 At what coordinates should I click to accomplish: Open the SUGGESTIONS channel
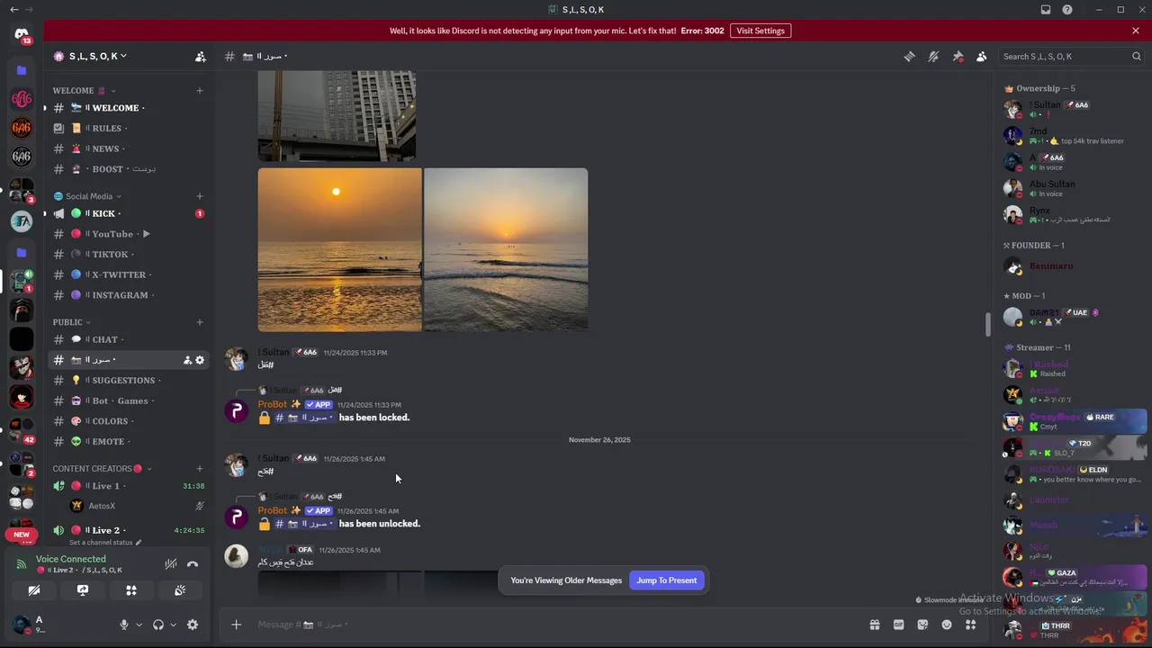pyautogui.click(x=130, y=380)
